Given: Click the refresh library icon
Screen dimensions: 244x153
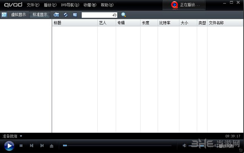Looking at the screenshot, I should 65,15.
